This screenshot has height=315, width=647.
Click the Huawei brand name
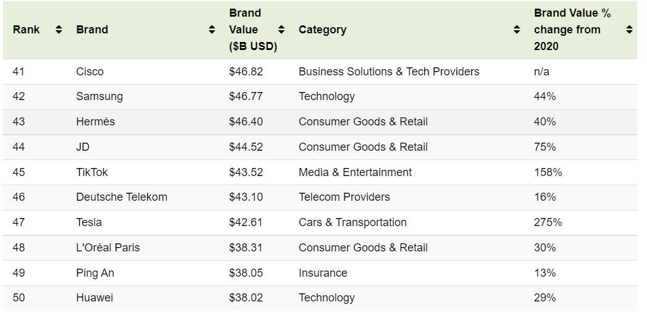click(x=95, y=298)
